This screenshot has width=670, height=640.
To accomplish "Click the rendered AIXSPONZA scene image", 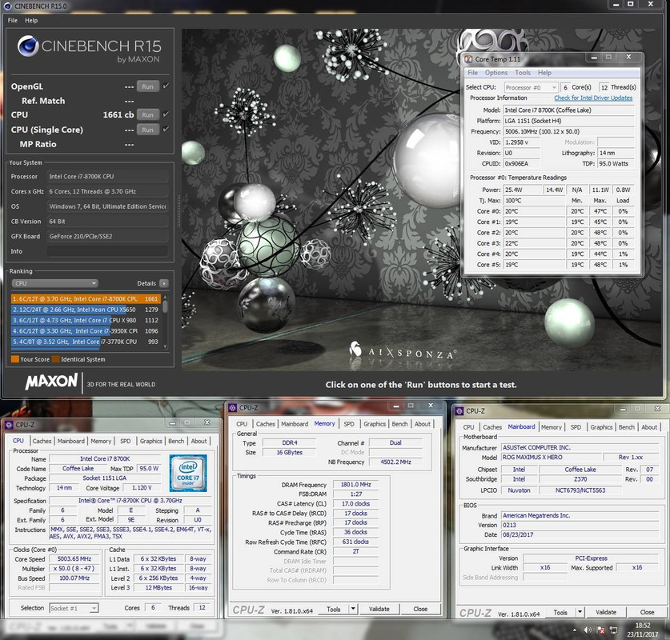I will click(x=421, y=198).
